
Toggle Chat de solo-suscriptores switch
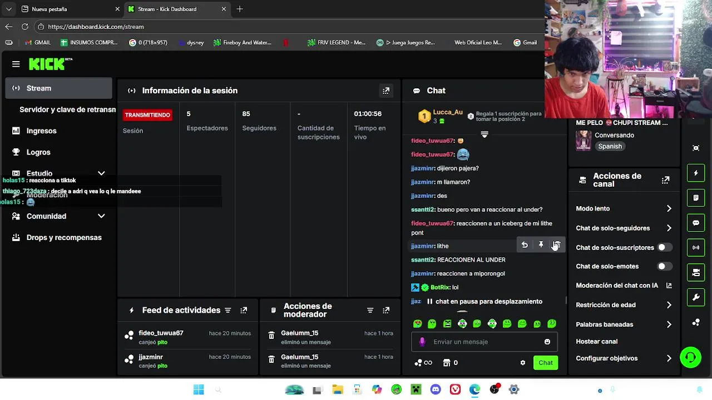click(664, 247)
